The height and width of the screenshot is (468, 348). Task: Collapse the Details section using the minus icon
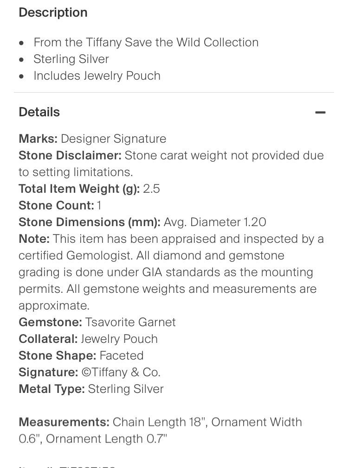click(x=320, y=113)
